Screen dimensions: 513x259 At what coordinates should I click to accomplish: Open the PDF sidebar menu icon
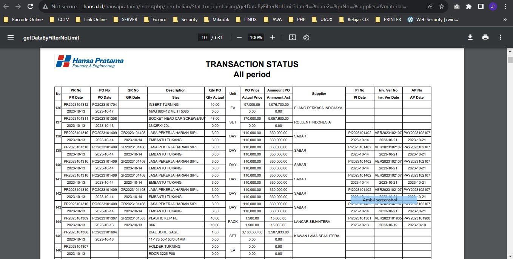point(11,37)
